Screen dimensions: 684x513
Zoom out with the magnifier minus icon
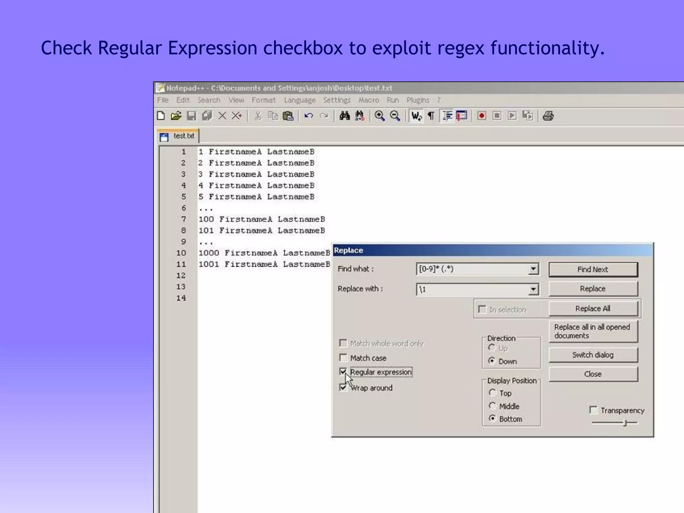(395, 116)
